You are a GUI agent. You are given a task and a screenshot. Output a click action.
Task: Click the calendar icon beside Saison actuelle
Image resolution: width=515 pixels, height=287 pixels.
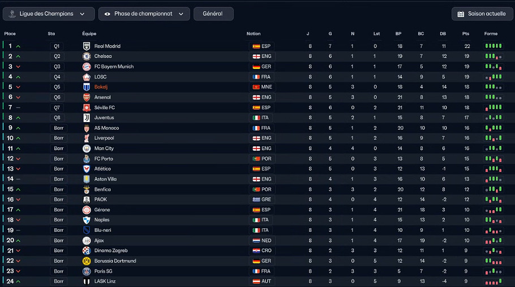point(461,14)
